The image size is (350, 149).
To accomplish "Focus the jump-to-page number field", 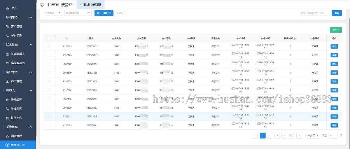I will click(x=333, y=135).
